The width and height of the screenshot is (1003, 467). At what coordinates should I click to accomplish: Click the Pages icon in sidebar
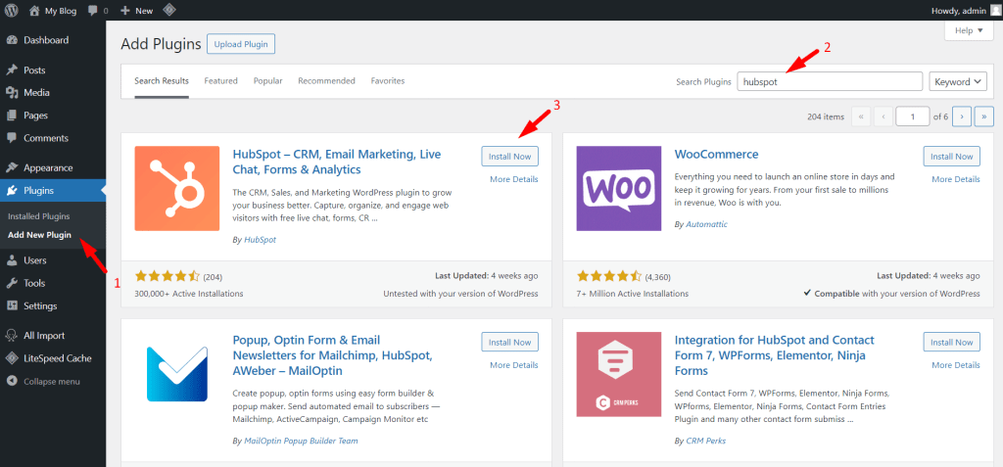(12, 116)
